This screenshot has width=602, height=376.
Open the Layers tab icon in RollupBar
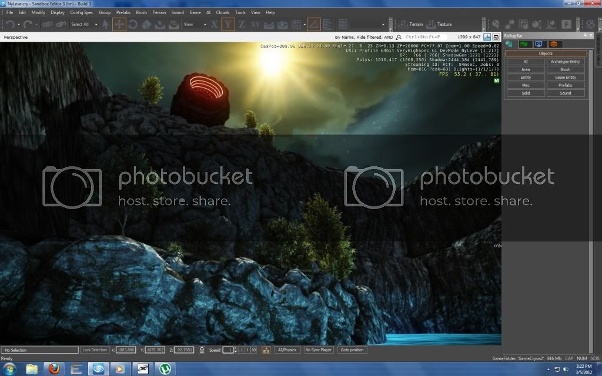point(554,44)
